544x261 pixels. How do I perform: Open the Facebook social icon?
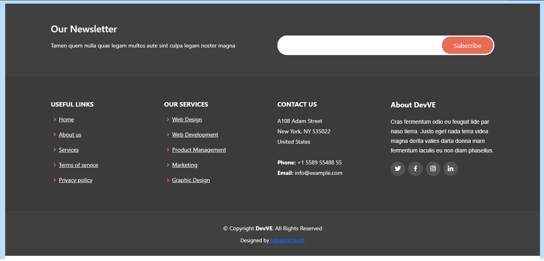415,168
